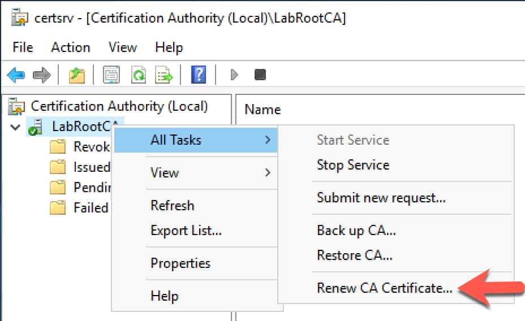525x321 pixels.
Task: Select Back up CA option
Action: 356,231
